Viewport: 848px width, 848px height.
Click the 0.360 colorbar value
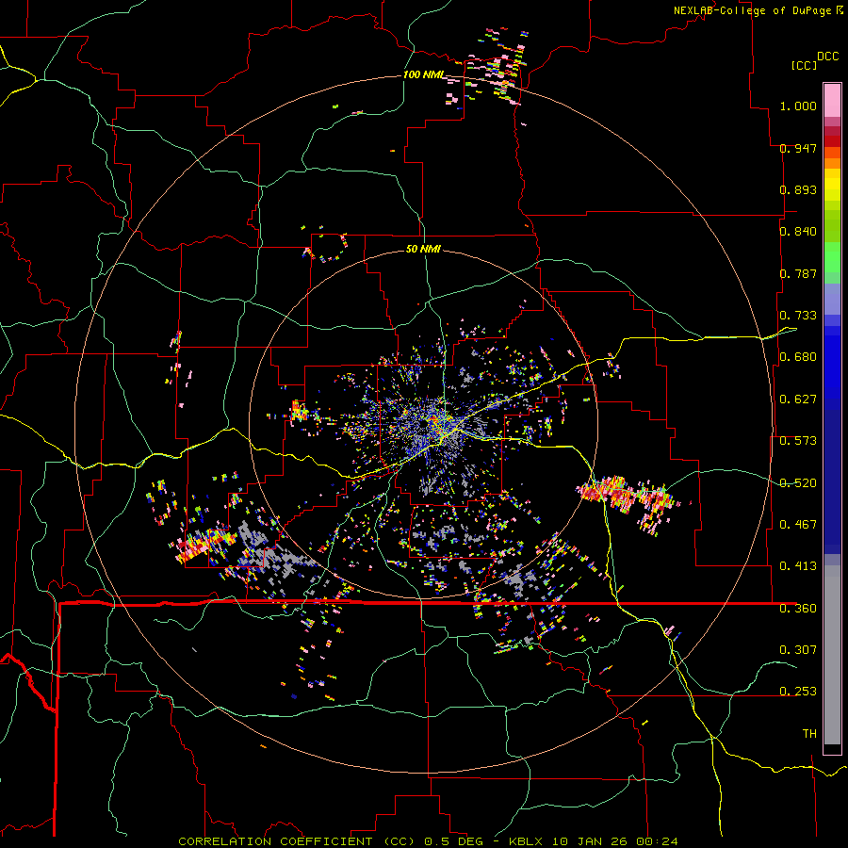798,609
